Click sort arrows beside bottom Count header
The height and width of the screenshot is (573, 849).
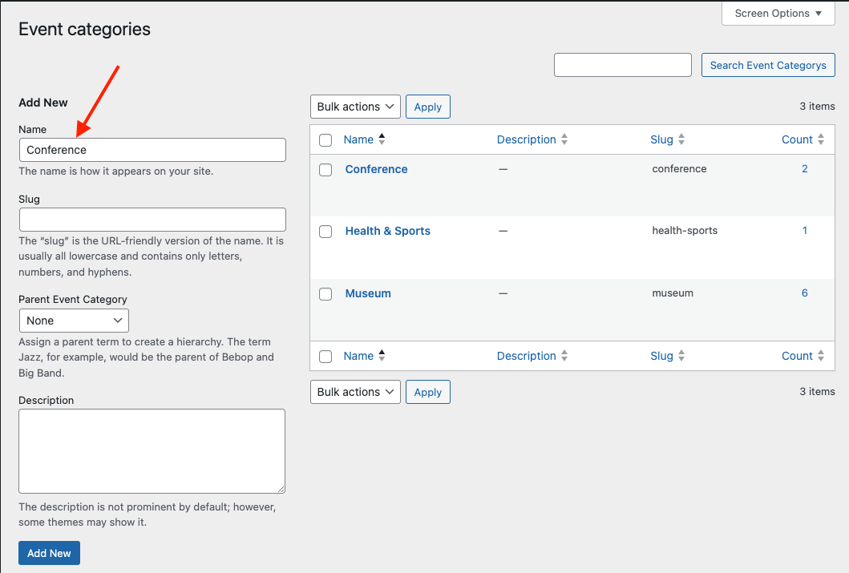pyautogui.click(x=820, y=356)
